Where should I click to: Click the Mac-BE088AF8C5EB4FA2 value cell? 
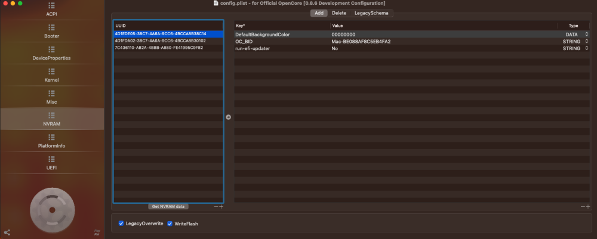444,41
